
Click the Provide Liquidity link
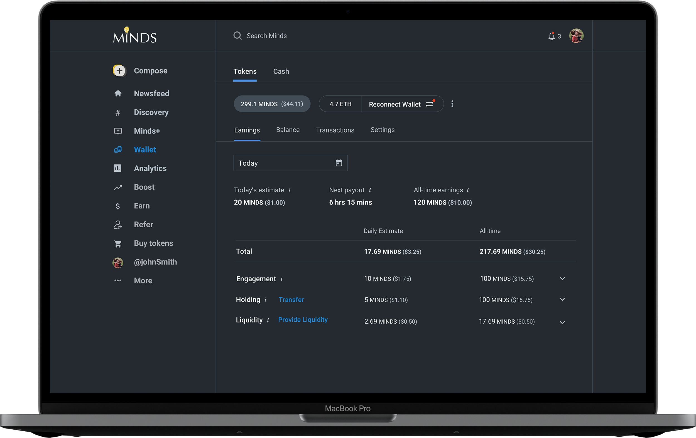[303, 320]
